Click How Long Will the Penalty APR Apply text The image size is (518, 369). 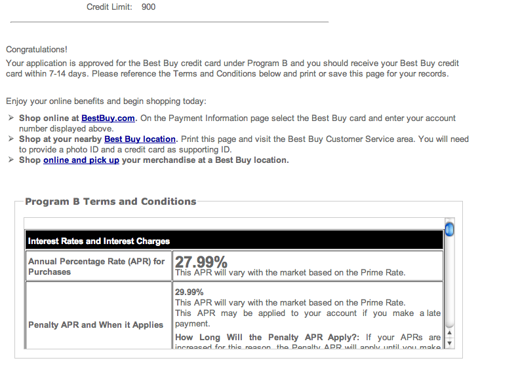pyautogui.click(x=268, y=338)
